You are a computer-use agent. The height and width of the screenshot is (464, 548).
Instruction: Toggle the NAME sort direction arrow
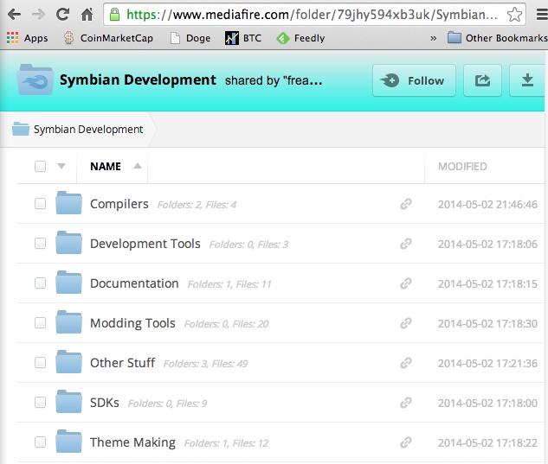pyautogui.click(x=138, y=166)
